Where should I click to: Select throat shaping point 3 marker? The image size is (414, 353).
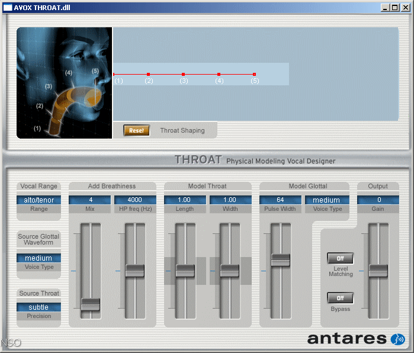(184, 75)
